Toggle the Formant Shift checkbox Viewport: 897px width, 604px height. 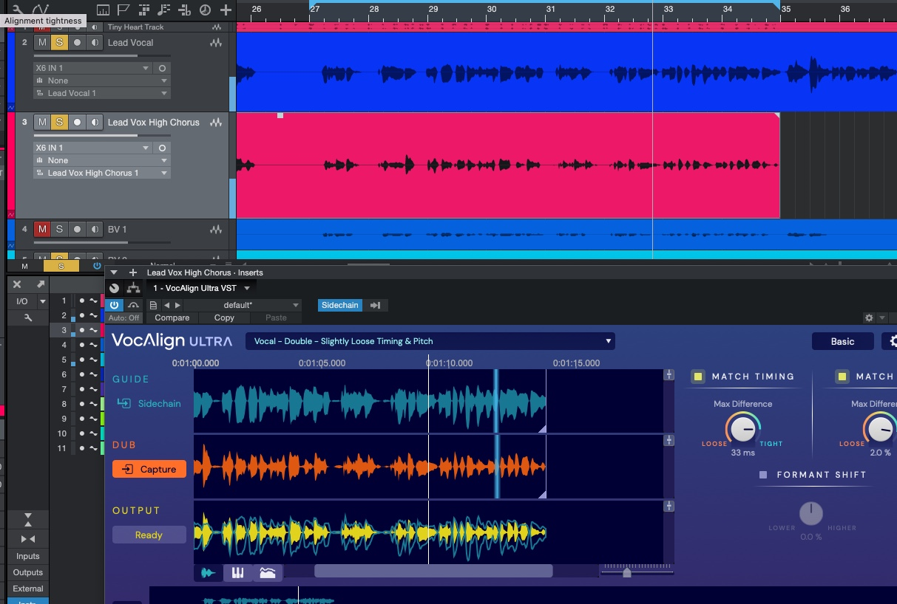tap(763, 475)
